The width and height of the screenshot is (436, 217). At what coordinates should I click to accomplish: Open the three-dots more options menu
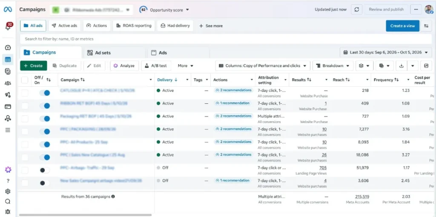(x=416, y=9)
